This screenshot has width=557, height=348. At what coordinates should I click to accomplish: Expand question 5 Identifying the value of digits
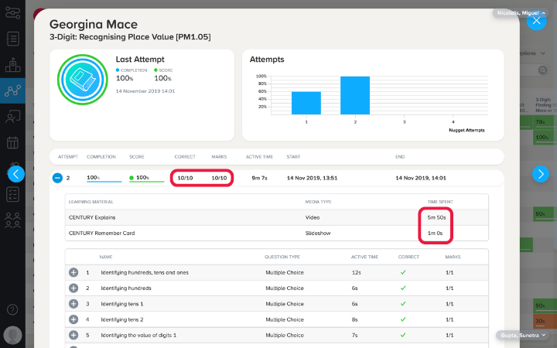[x=73, y=335]
